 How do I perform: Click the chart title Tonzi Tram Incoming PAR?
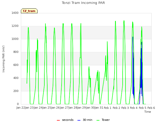click(83, 3)
